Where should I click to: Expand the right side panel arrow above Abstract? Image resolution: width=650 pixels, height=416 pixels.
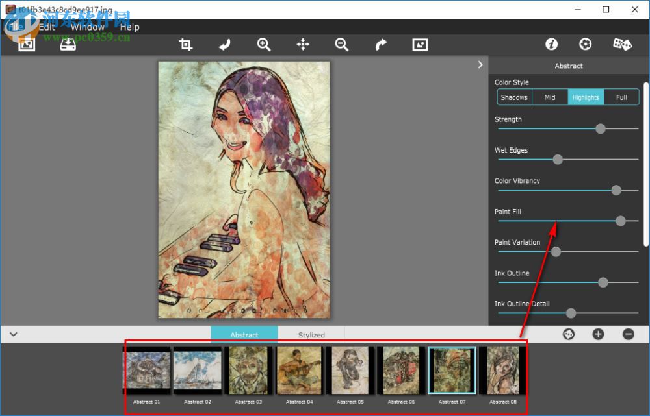pos(480,64)
